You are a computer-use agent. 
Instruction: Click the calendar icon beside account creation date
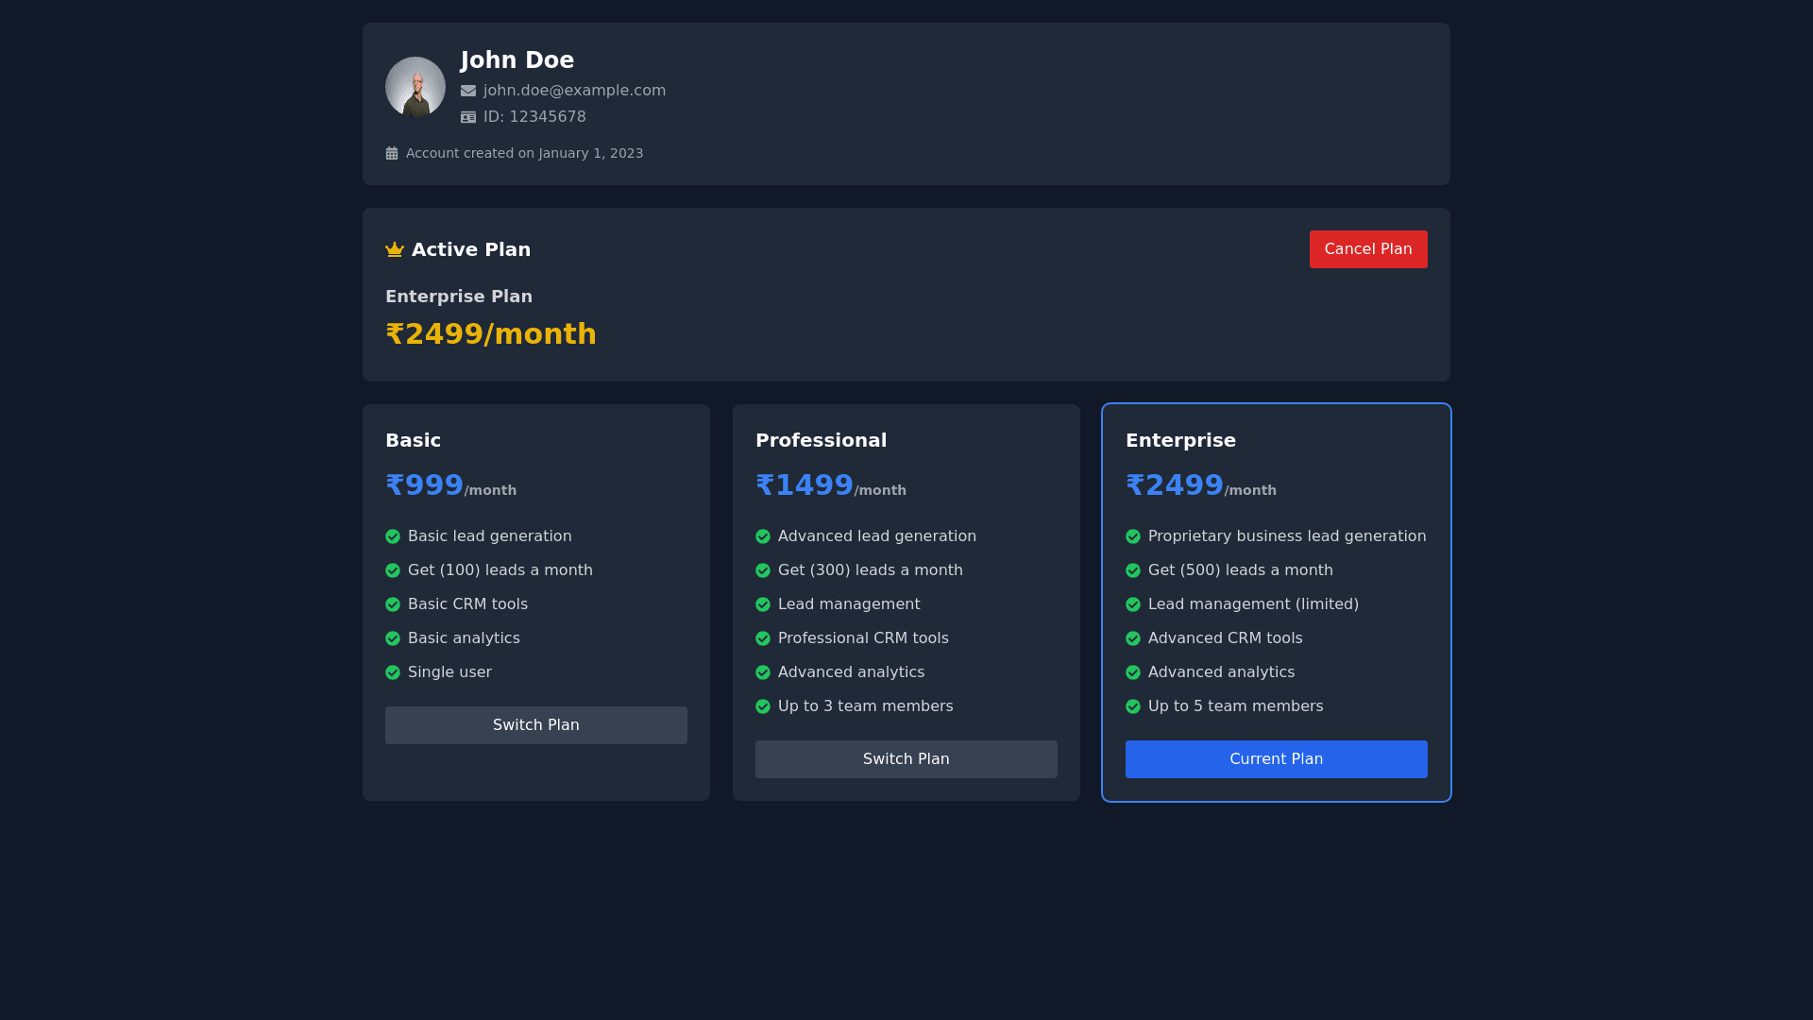pyautogui.click(x=392, y=152)
